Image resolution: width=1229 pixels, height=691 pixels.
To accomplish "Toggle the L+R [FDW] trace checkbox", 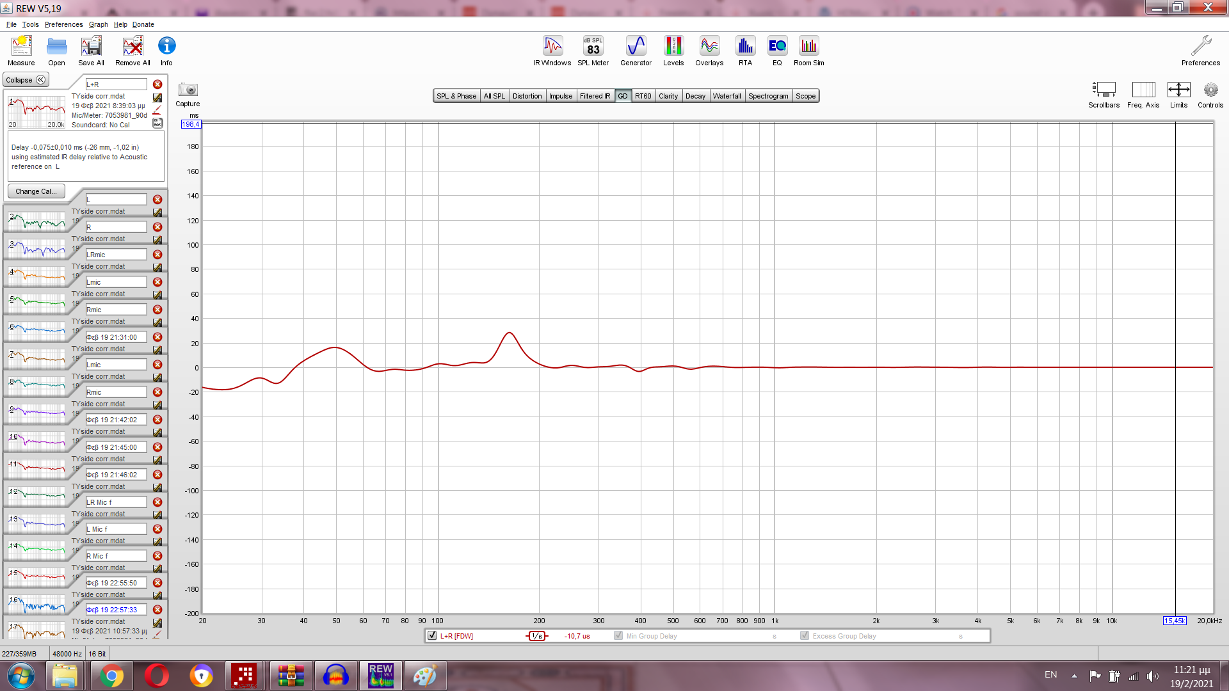I will 432,636.
